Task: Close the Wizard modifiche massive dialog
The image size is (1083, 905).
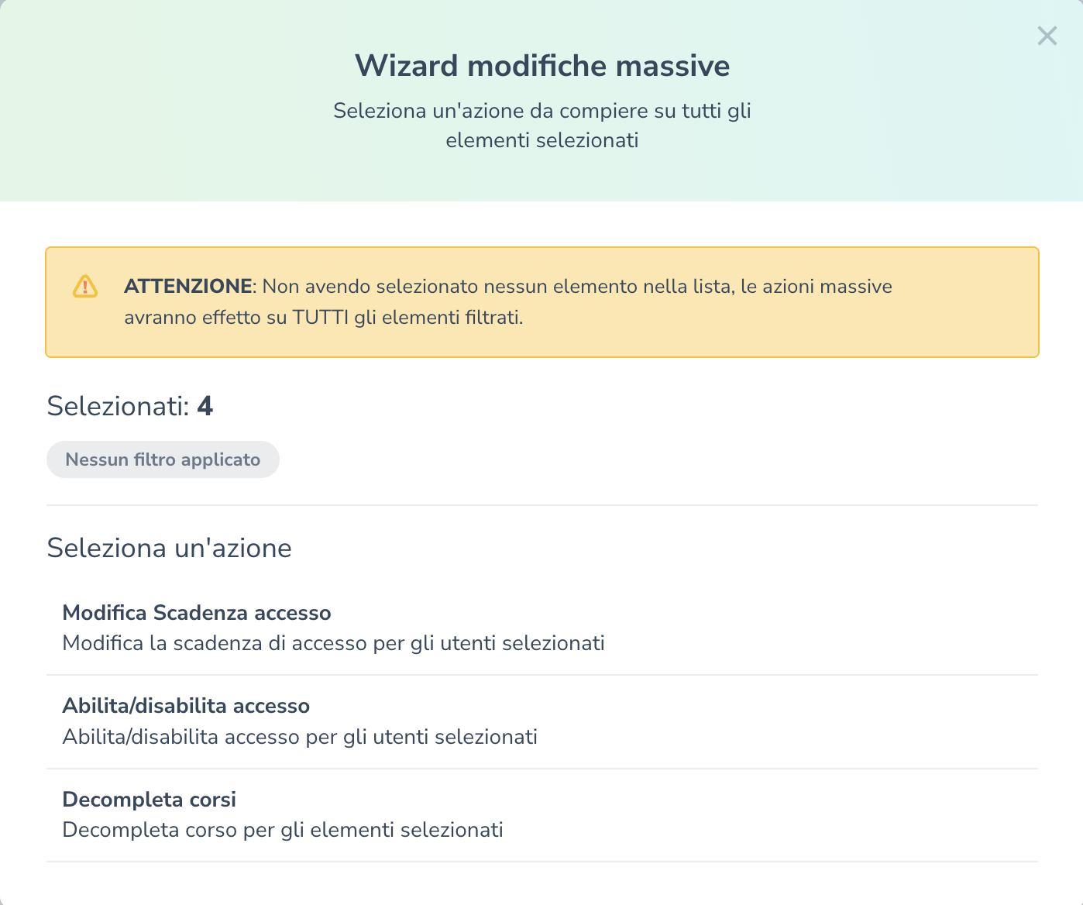Action: click(1047, 36)
